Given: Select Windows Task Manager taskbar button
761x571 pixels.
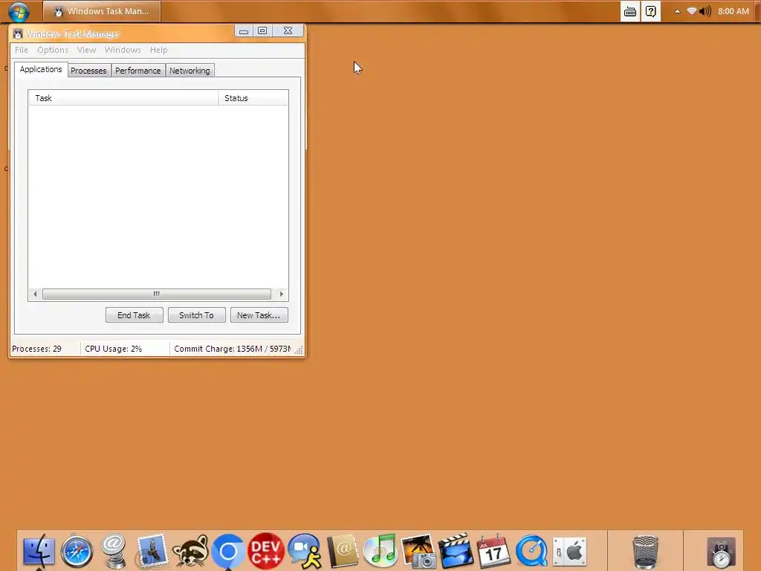Looking at the screenshot, I should pyautogui.click(x=102, y=11).
